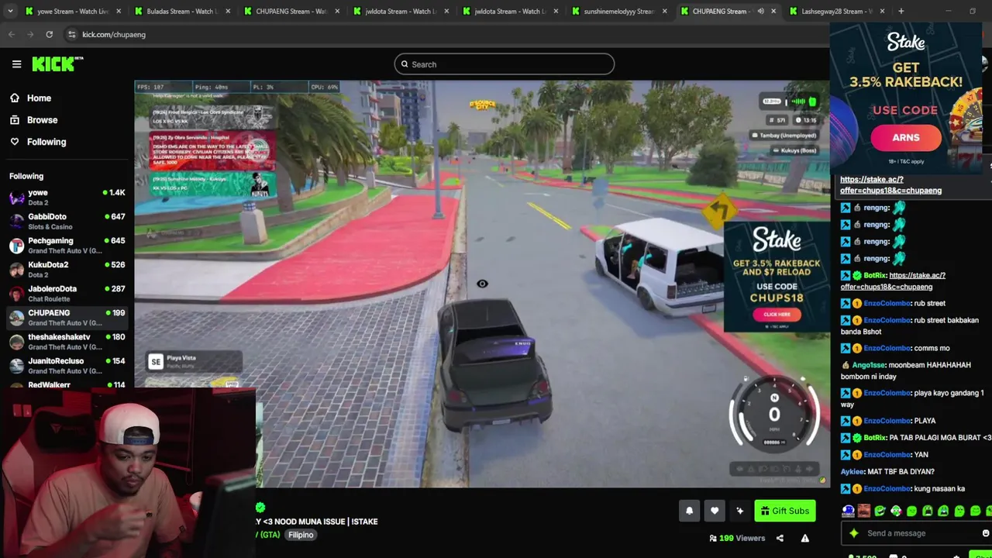Insert the blue headphones emote

click(x=849, y=511)
